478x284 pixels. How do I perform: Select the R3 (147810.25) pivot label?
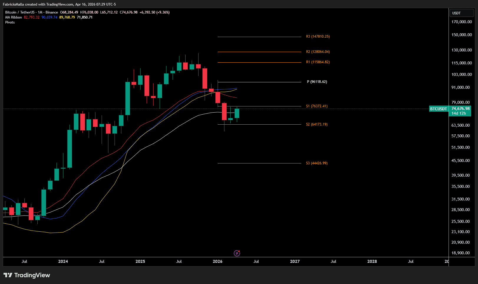(318, 36)
